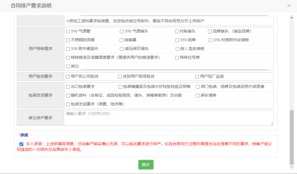The image size is (297, 174).
Task: Tick the 品牌接头 checkbox
Action: coord(210,31)
